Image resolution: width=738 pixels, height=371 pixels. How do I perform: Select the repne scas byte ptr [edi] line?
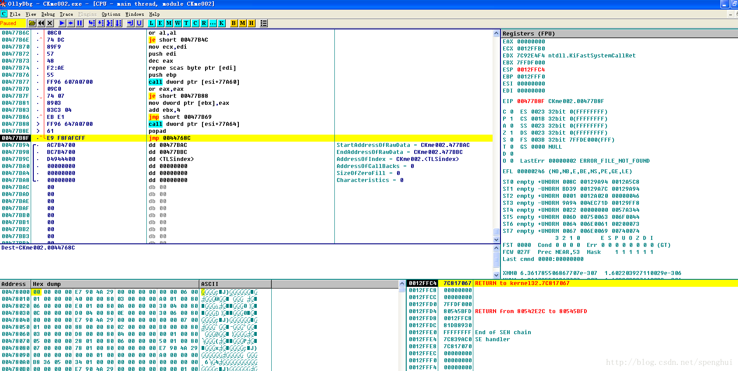pyautogui.click(x=246, y=68)
